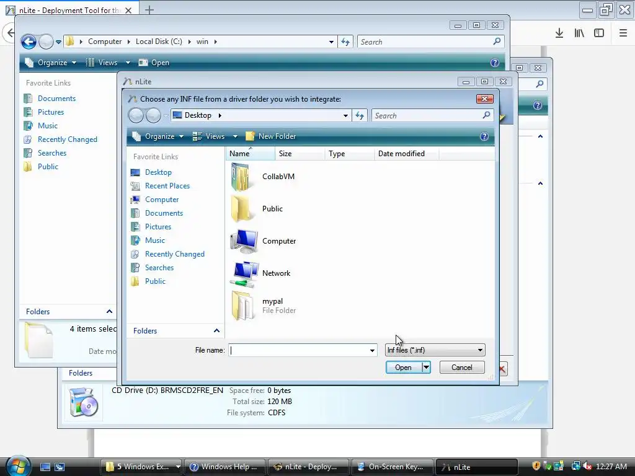The image size is (635, 476).
Task: Refresh the dialog's Desktop location
Action: [x=360, y=115]
